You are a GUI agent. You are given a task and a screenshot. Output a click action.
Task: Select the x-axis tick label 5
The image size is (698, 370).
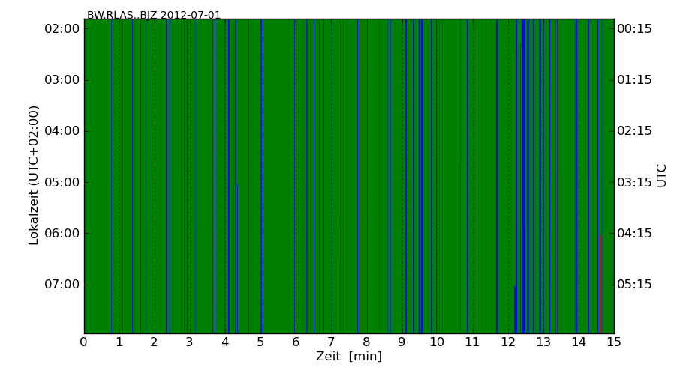pos(260,342)
